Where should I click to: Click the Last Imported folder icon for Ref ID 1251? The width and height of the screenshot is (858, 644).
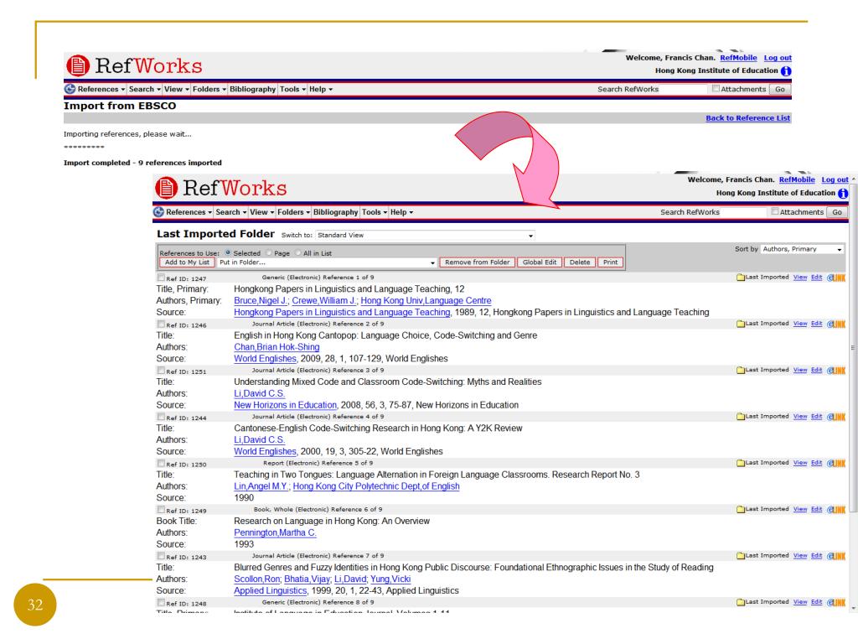pos(741,371)
